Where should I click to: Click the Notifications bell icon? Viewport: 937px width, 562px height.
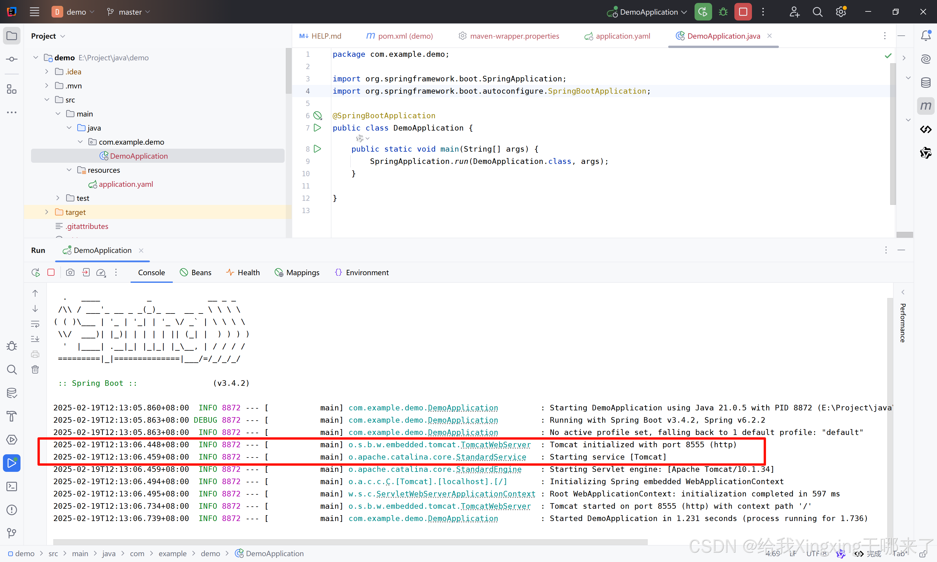click(925, 36)
